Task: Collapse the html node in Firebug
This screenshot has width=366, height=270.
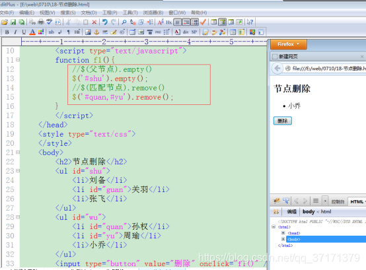Action: 274,226
